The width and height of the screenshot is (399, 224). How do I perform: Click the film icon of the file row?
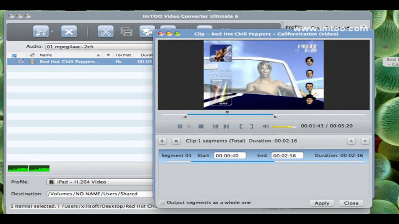(x=32, y=62)
